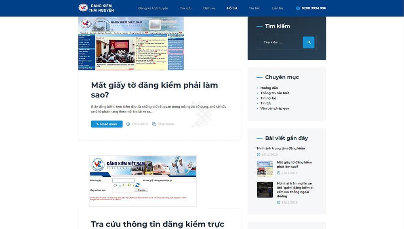Click the Đăng Kiểm Thái Nguyên logo
The image size is (404, 229).
[x=96, y=8]
